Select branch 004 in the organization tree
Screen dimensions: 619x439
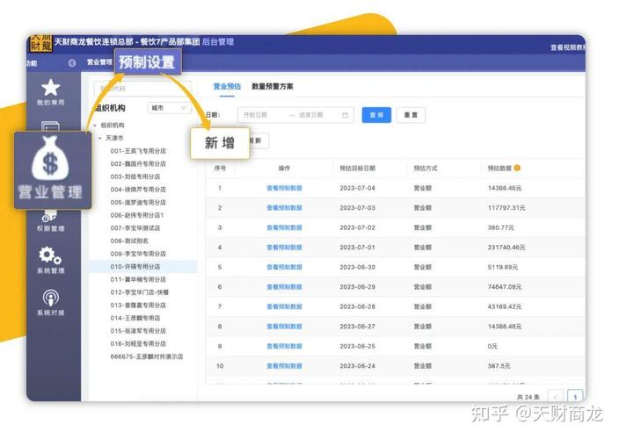point(138,189)
